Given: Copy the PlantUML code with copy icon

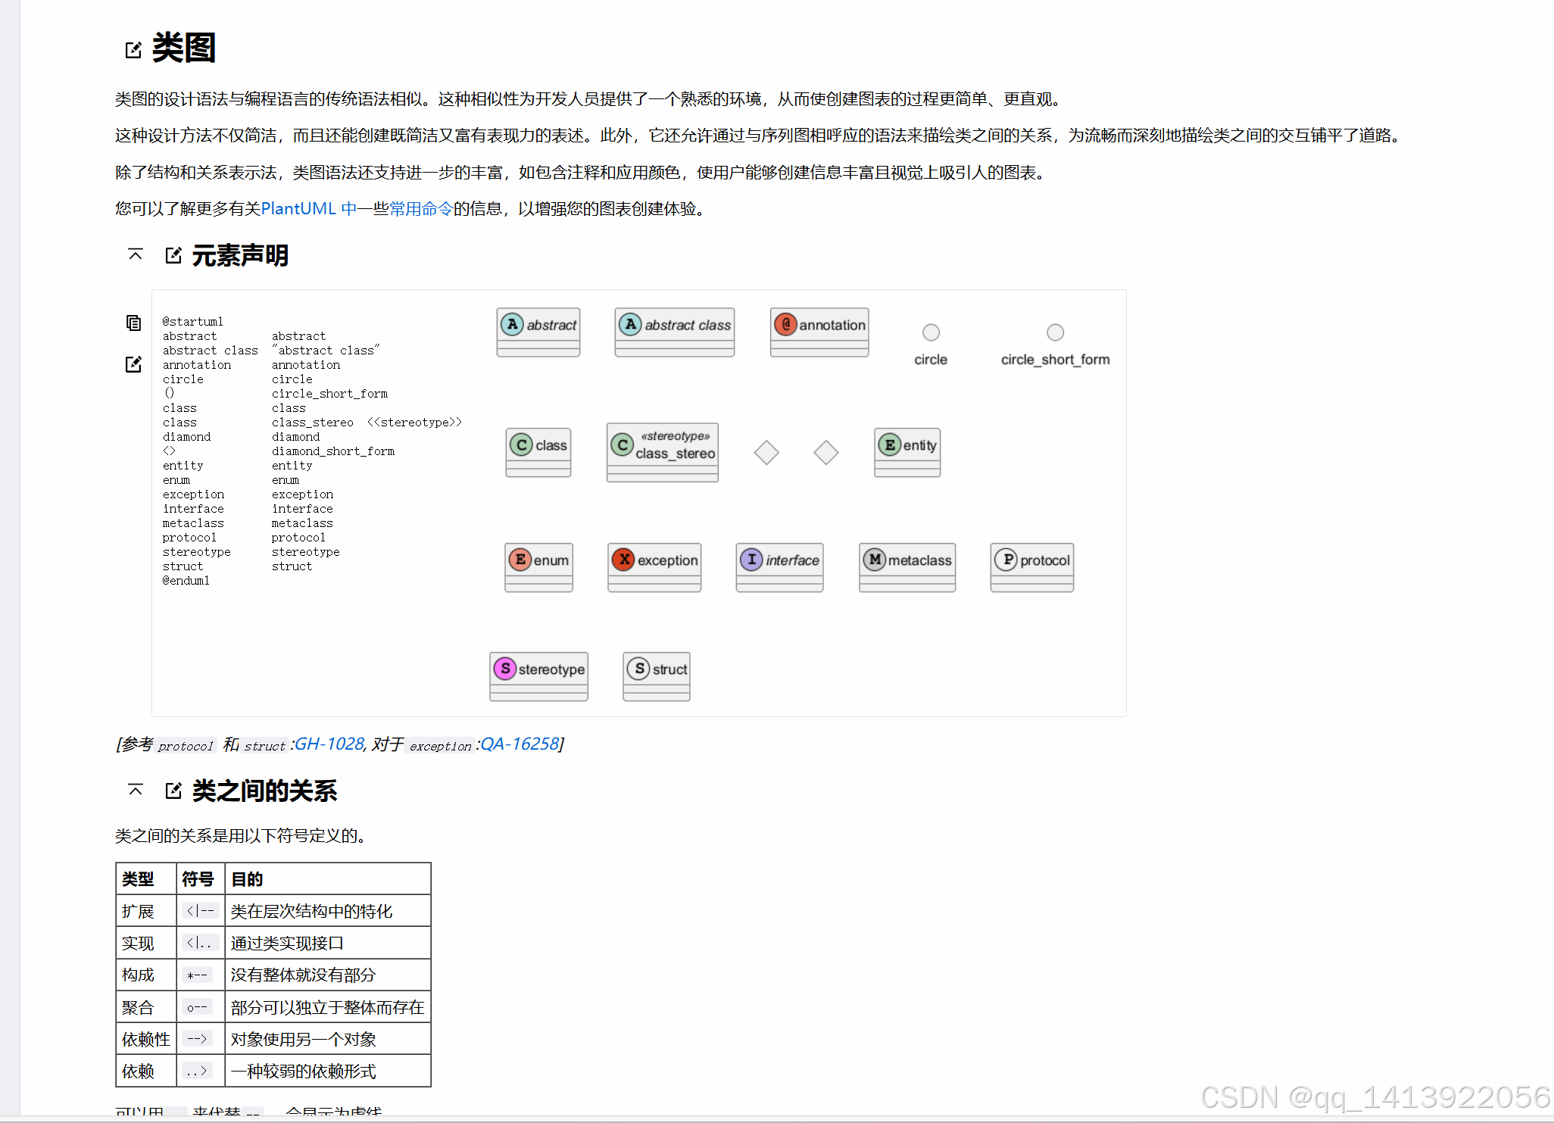Looking at the screenshot, I should (133, 323).
